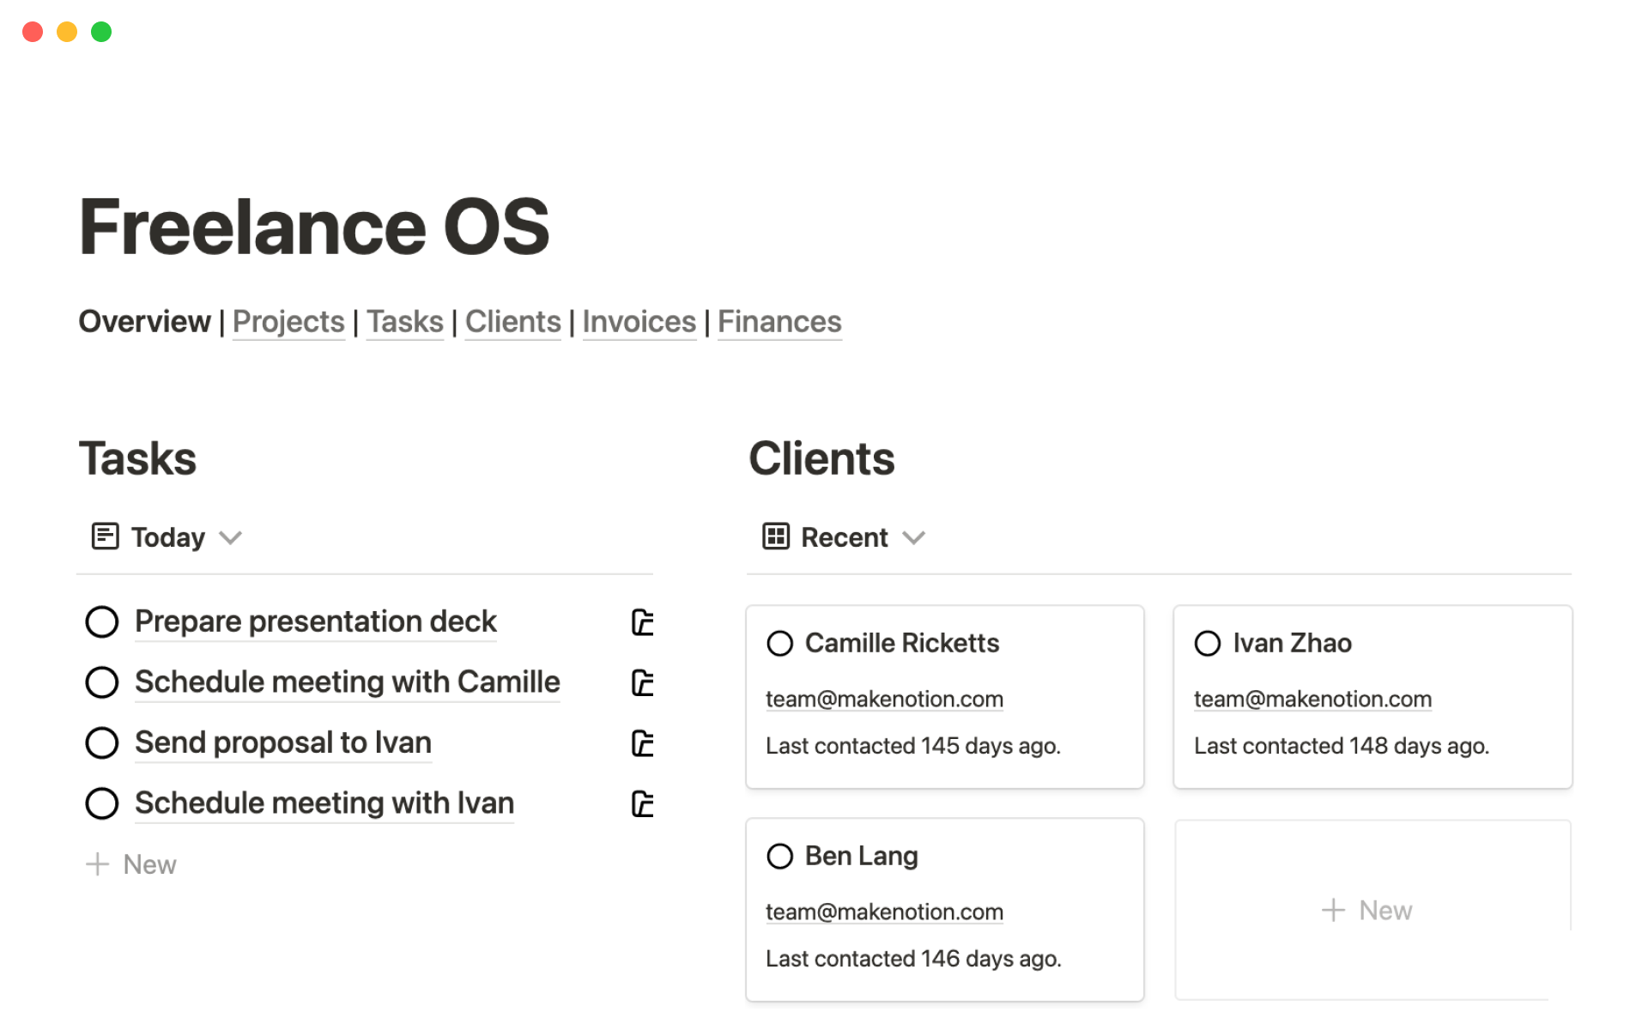Go to the Projects page link

click(288, 322)
